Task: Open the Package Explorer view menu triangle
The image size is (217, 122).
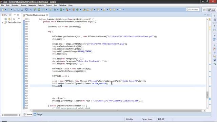Action: coord(19,19)
